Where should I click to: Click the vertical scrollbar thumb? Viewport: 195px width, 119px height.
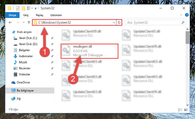187,38
